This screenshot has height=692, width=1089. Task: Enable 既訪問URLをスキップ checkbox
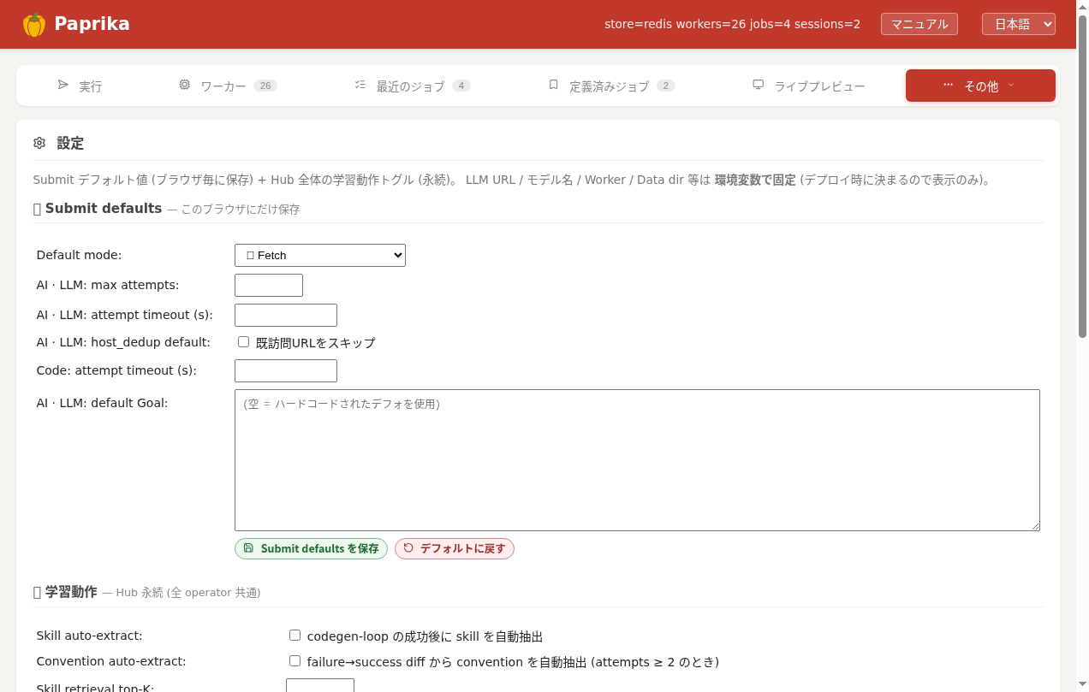[x=244, y=342]
